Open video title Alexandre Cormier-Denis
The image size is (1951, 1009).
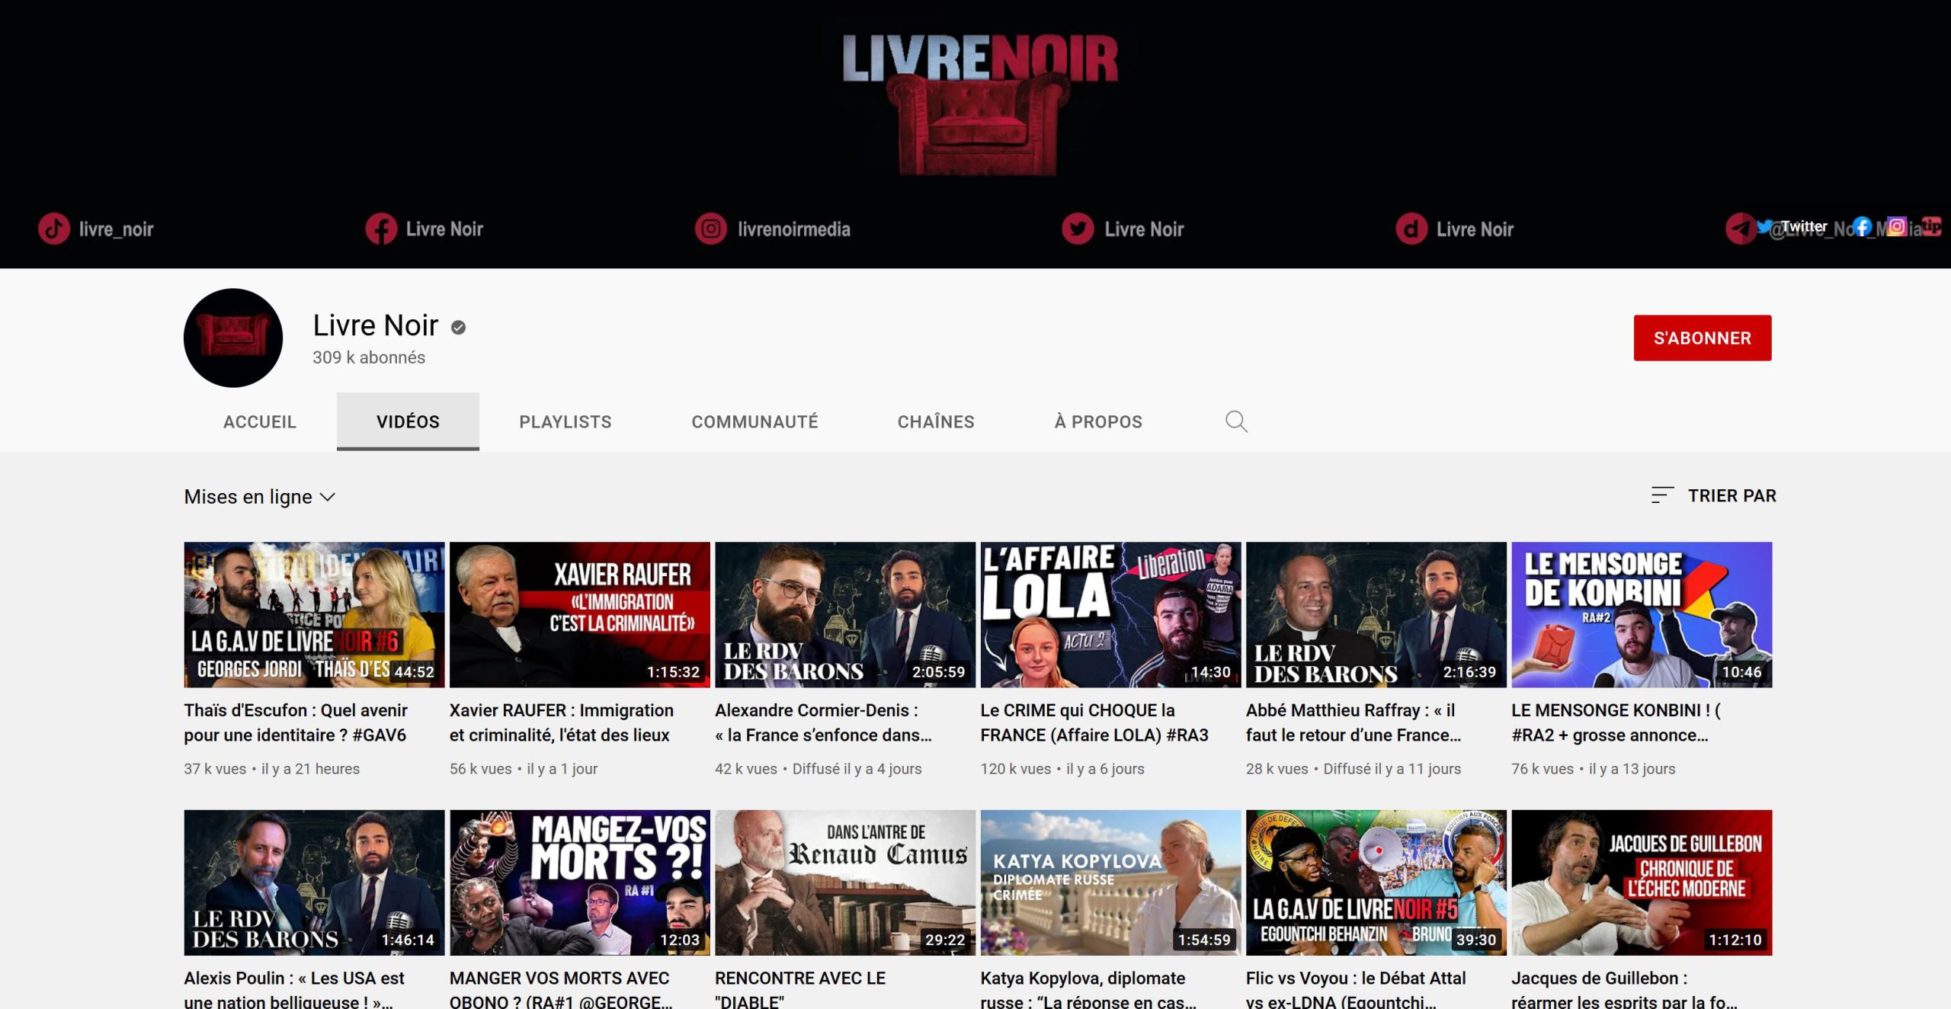823,722
